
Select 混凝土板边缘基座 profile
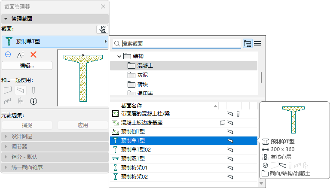(x=183, y=123)
